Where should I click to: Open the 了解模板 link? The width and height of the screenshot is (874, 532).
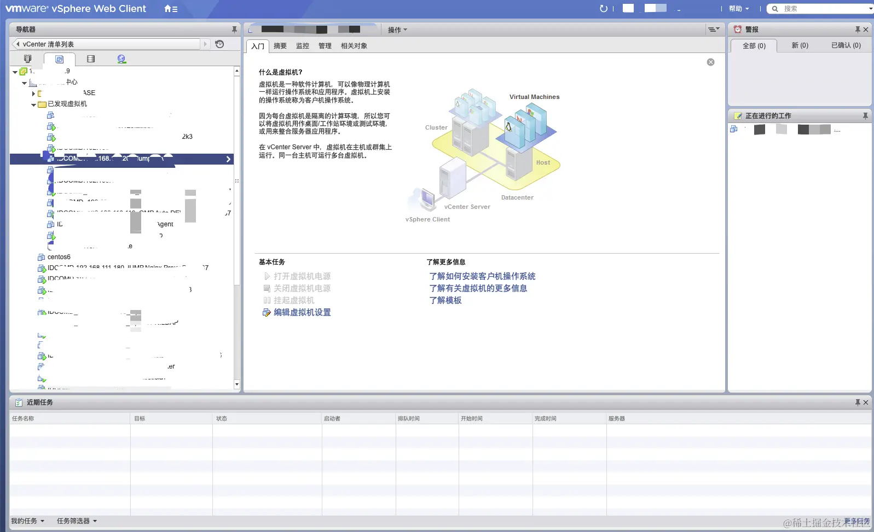[x=445, y=300]
